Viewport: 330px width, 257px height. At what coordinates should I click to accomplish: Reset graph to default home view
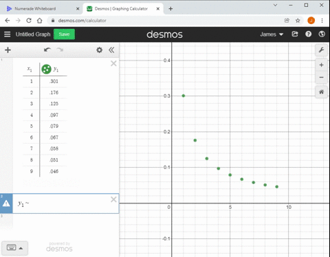coord(321,92)
